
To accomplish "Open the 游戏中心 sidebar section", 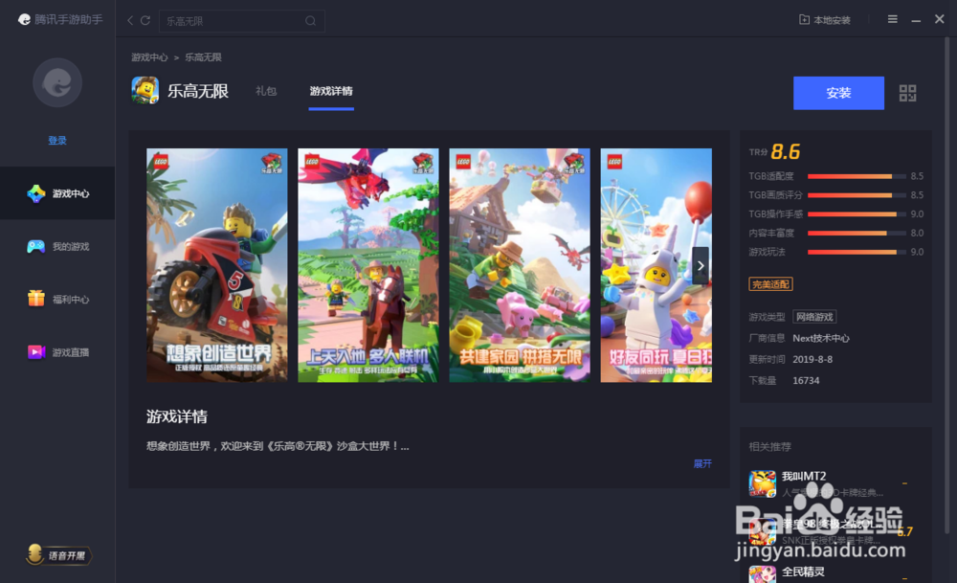I will click(56, 192).
